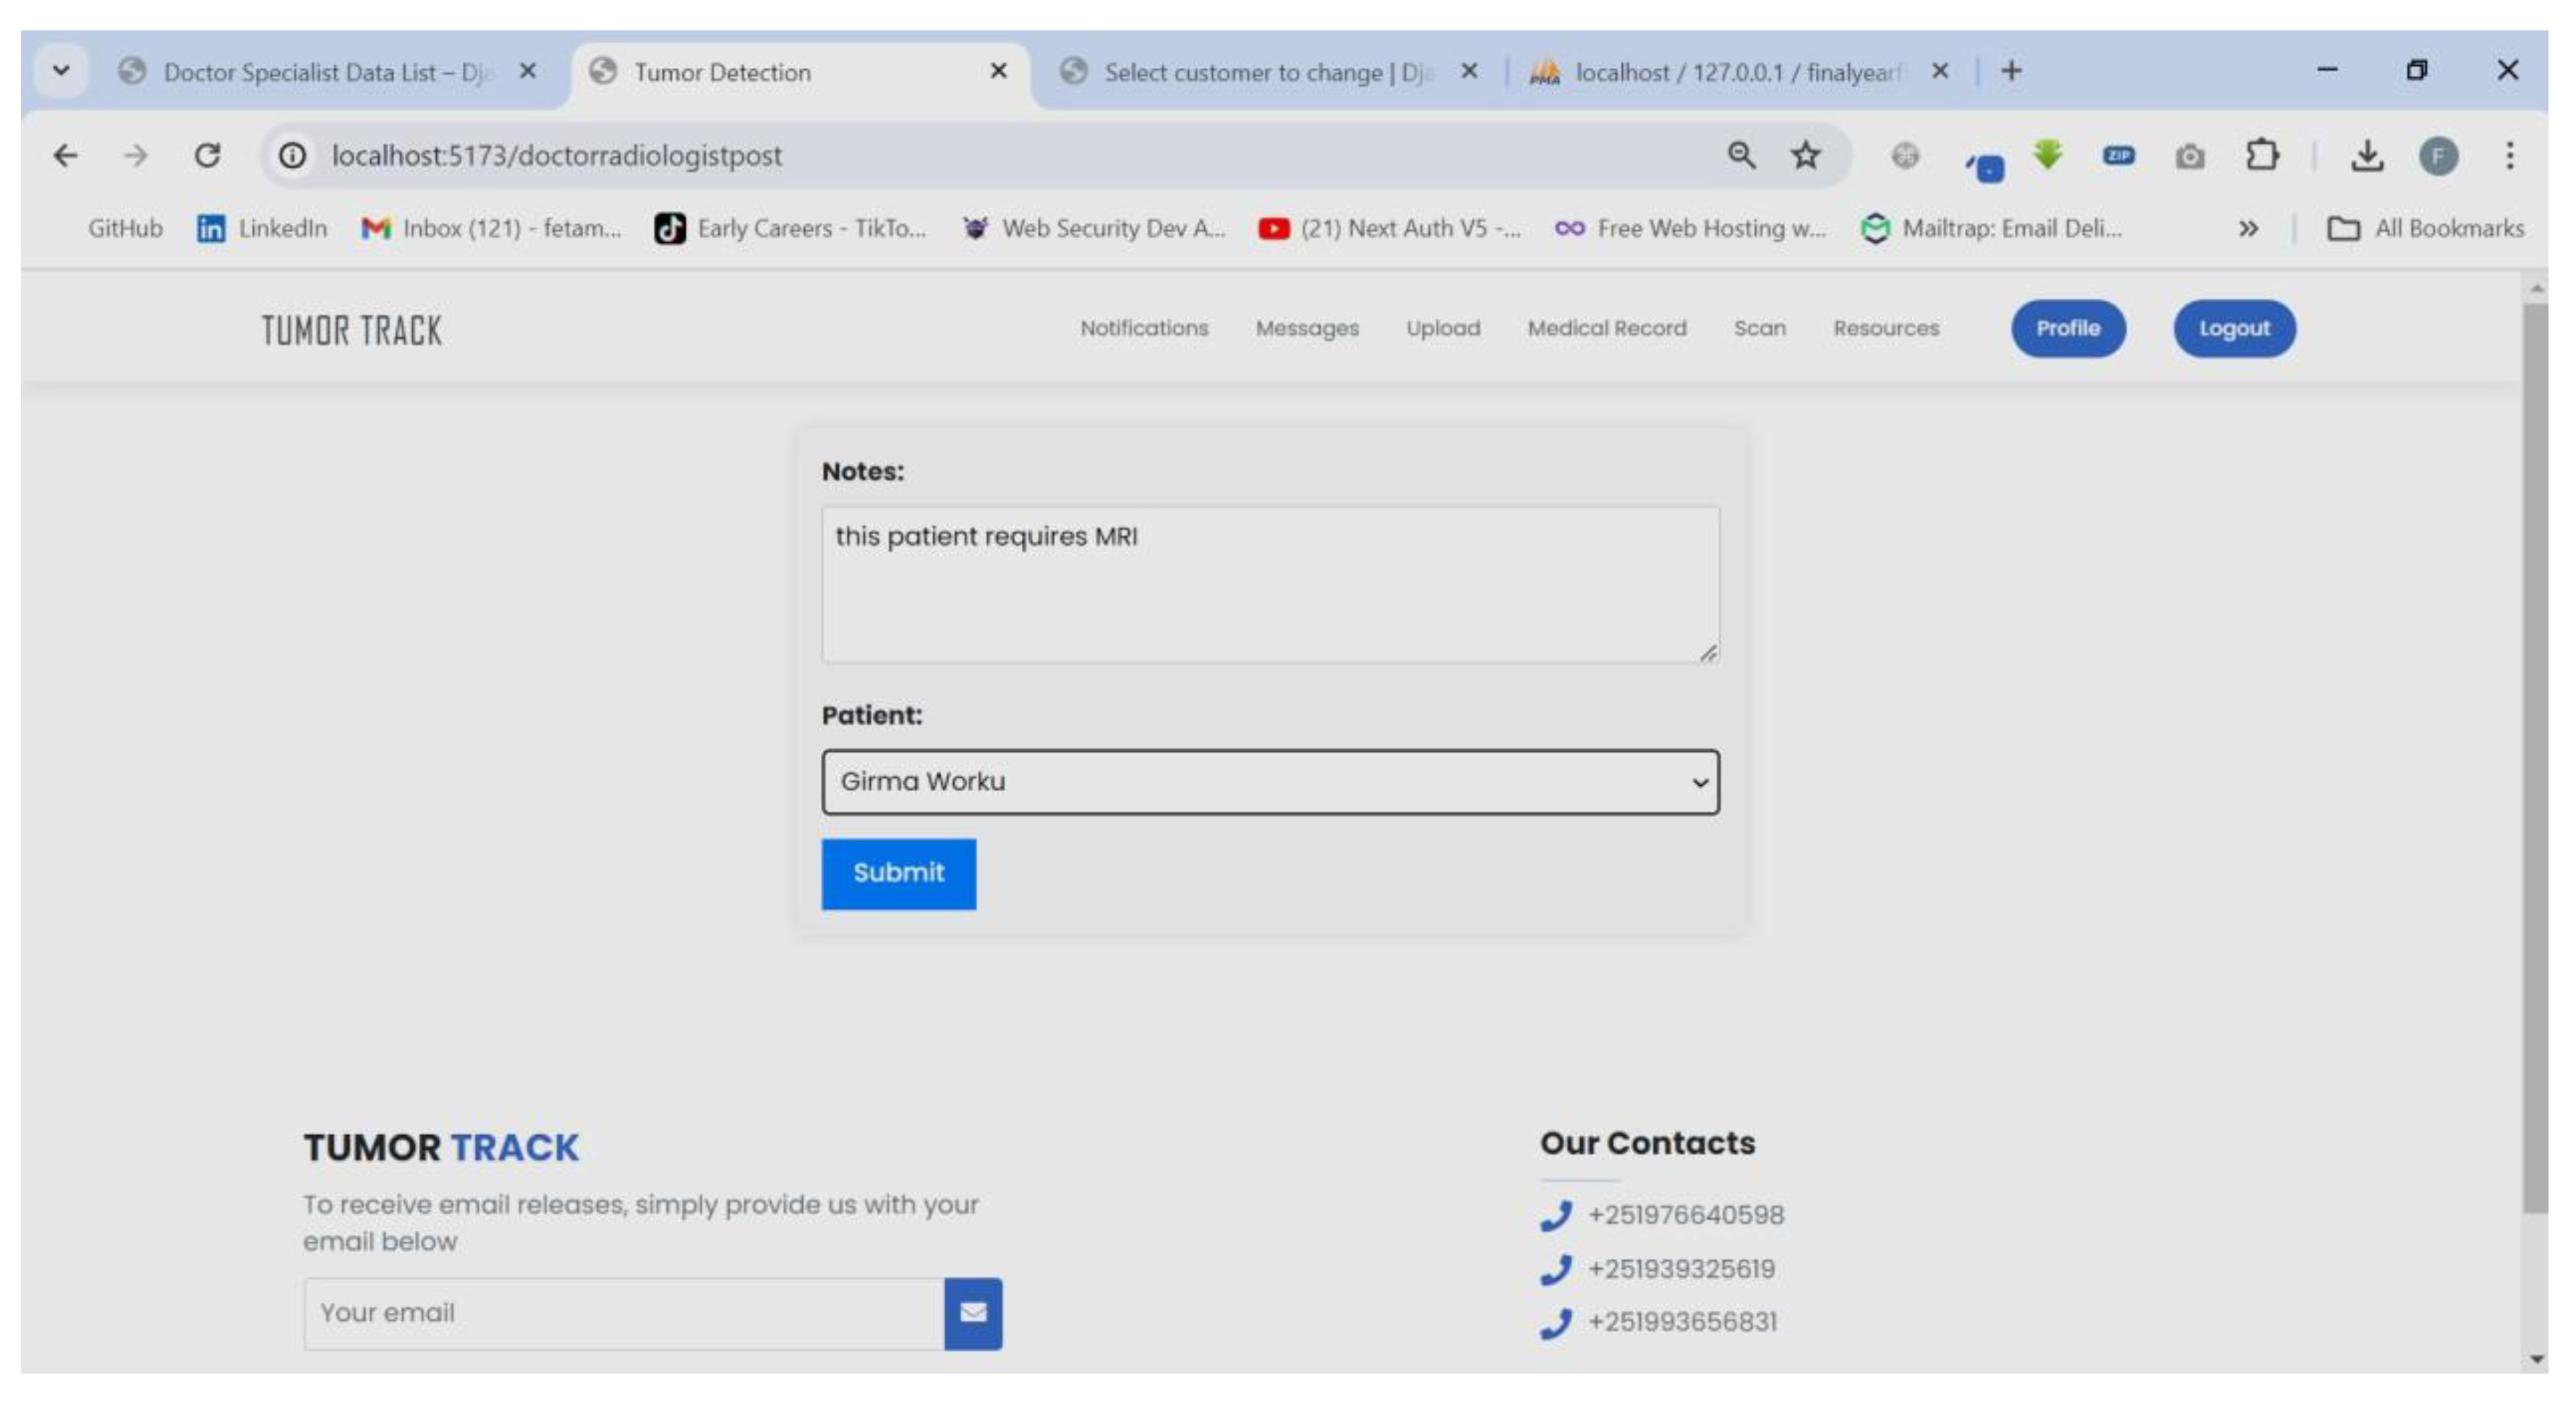Image resolution: width=2576 pixels, height=1404 pixels.
Task: Open the Chrome Extensions puzzle-piece menu
Action: (x=2262, y=155)
